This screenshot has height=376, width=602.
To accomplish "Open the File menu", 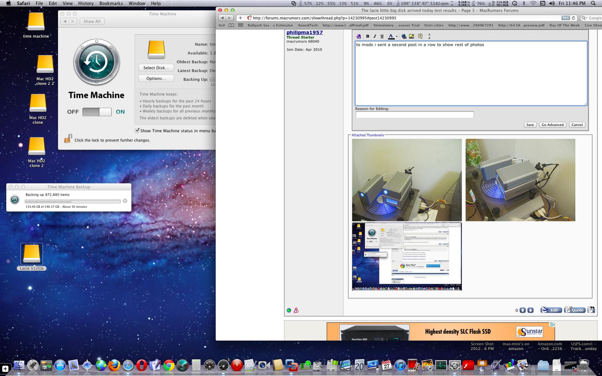I will click(x=39, y=3).
